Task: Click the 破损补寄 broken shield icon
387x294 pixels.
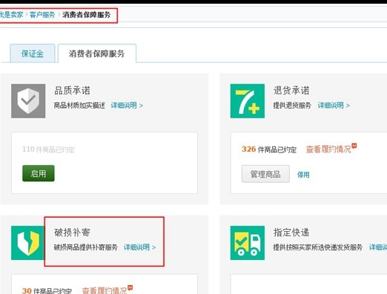Action: tap(27, 243)
